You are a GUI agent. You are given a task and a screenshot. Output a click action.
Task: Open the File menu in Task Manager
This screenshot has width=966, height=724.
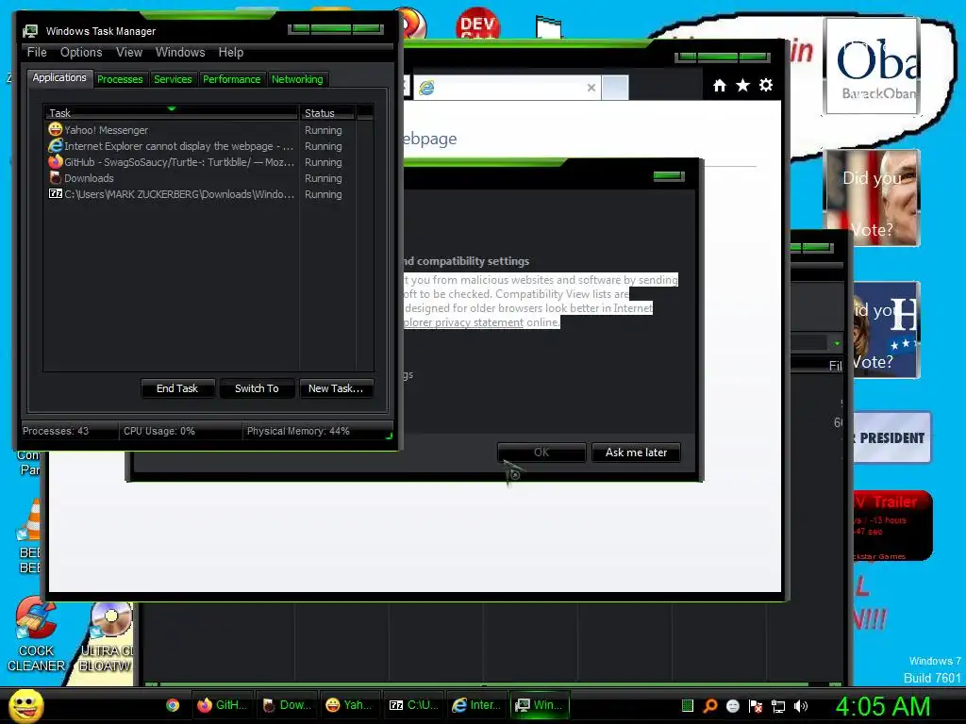(37, 53)
